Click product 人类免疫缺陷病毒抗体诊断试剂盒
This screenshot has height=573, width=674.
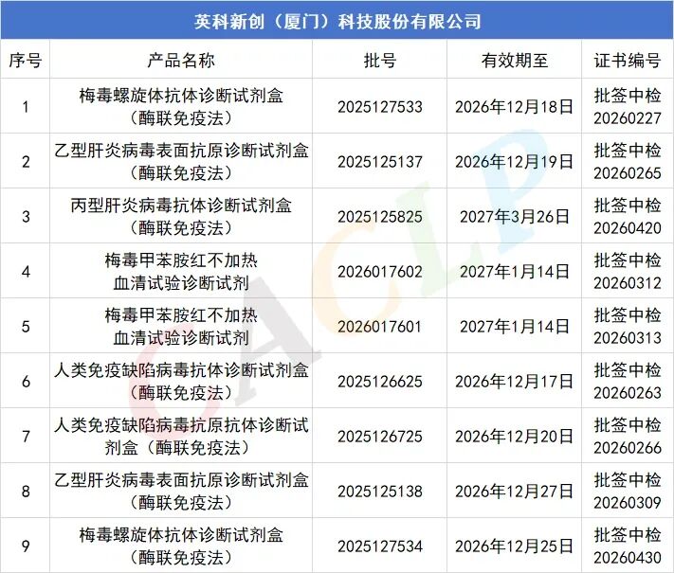click(x=181, y=382)
